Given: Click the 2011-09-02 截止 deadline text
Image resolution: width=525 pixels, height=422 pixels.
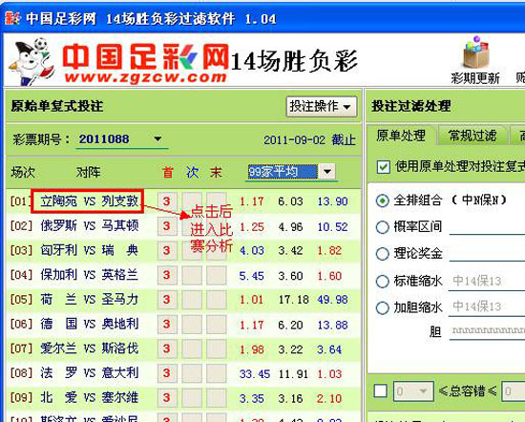Looking at the screenshot, I should pyautogui.click(x=309, y=140).
